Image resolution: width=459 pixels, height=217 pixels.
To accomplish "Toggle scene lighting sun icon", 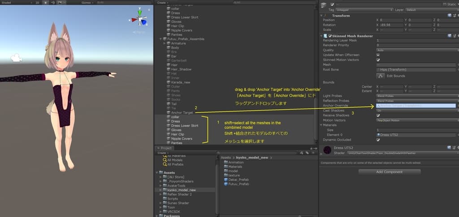I will (x=45, y=2).
